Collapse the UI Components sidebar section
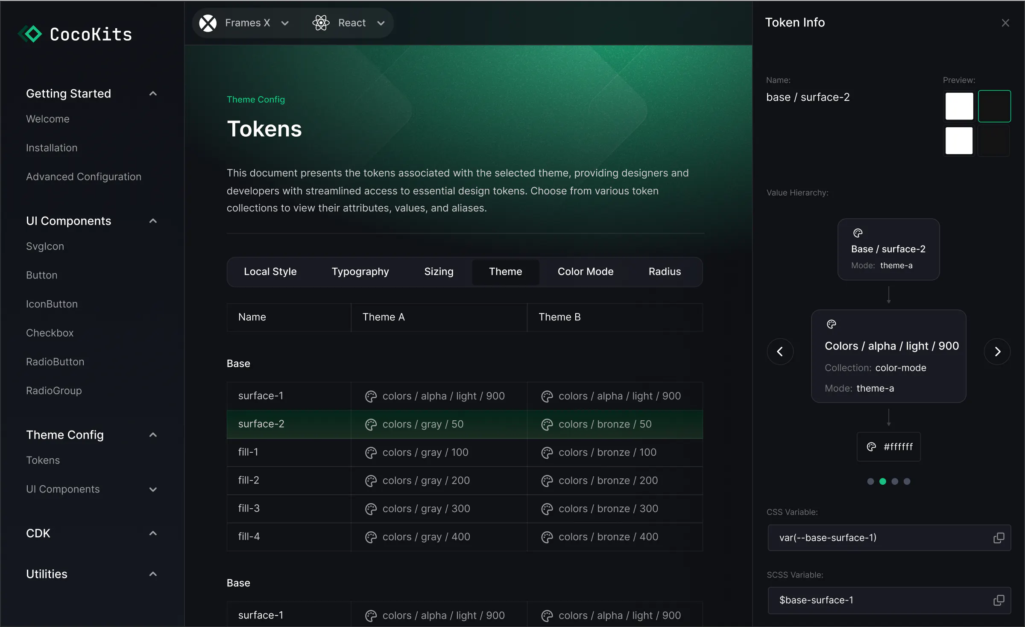The height and width of the screenshot is (627, 1025). pyautogui.click(x=153, y=221)
